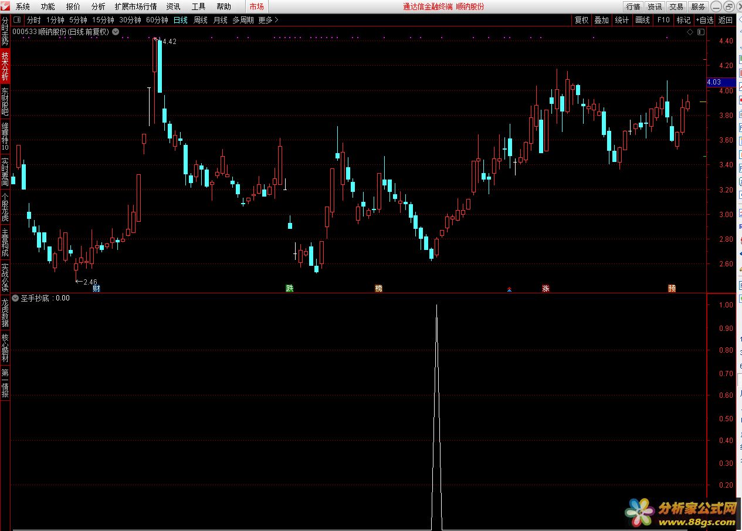The height and width of the screenshot is (531, 742).
Task: Open the 多周期 multi-period view
Action: pyautogui.click(x=243, y=20)
